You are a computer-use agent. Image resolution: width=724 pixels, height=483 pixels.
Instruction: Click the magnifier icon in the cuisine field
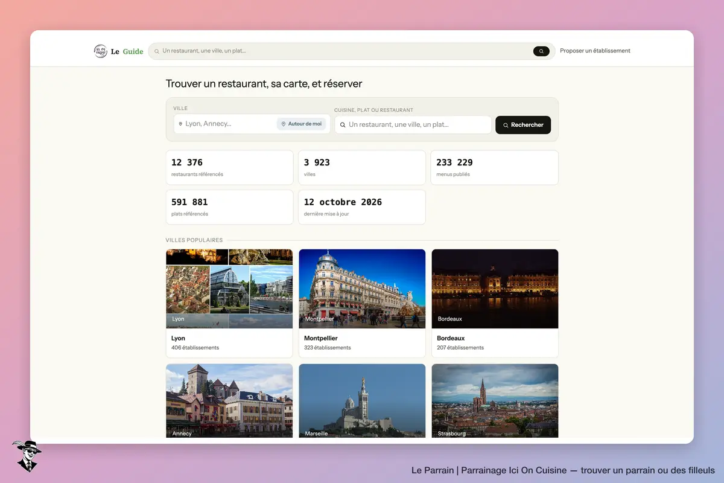pyautogui.click(x=343, y=125)
